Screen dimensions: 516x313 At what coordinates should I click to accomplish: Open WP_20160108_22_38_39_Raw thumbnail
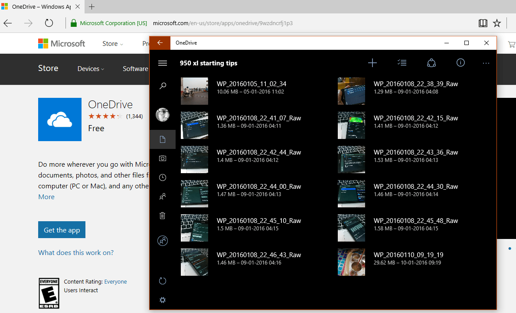point(352,91)
